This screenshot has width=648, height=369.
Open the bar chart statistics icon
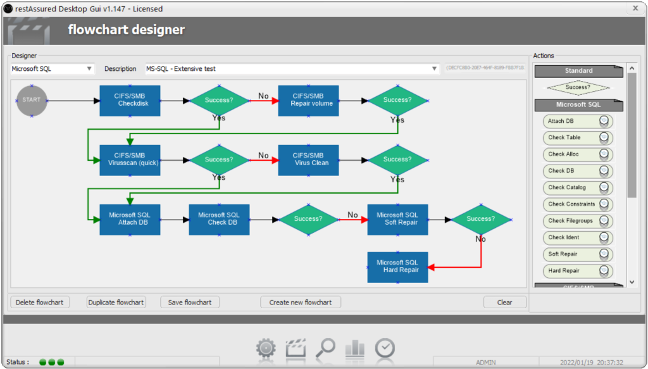point(354,348)
